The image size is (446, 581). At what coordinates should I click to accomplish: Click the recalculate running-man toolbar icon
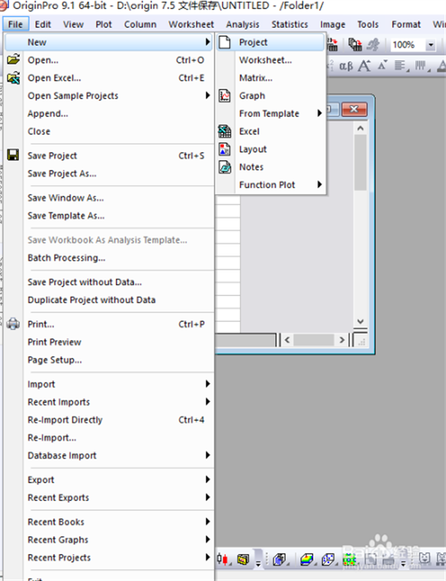[x=373, y=45]
